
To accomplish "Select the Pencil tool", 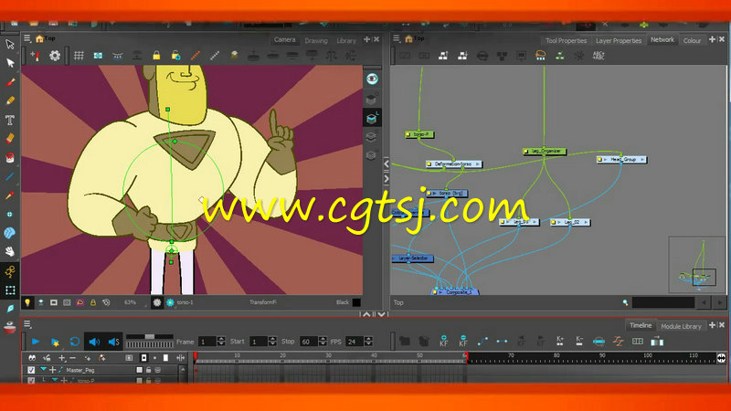I will [10, 100].
